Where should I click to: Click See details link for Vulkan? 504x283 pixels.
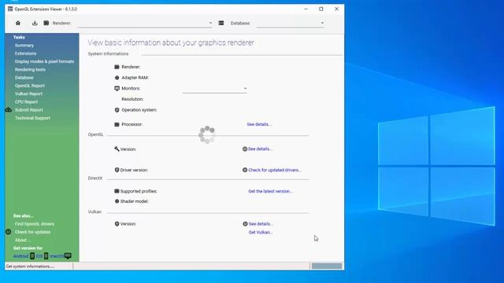pos(261,224)
